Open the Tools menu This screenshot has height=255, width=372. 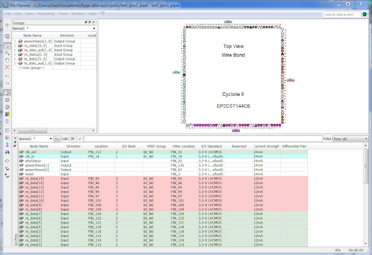tap(63, 14)
